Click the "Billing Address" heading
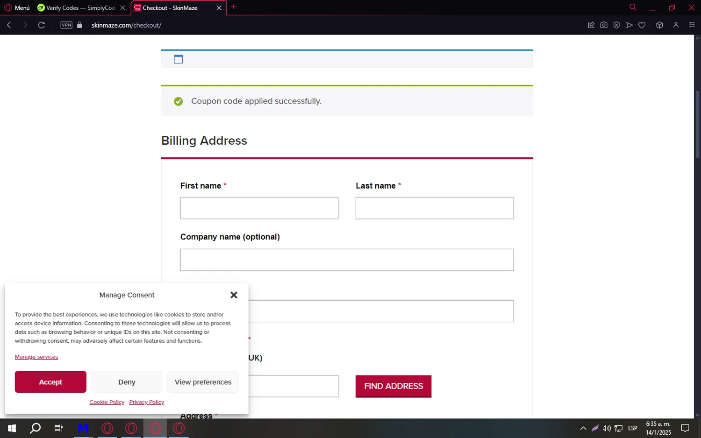The width and height of the screenshot is (701, 438). pyautogui.click(x=204, y=141)
